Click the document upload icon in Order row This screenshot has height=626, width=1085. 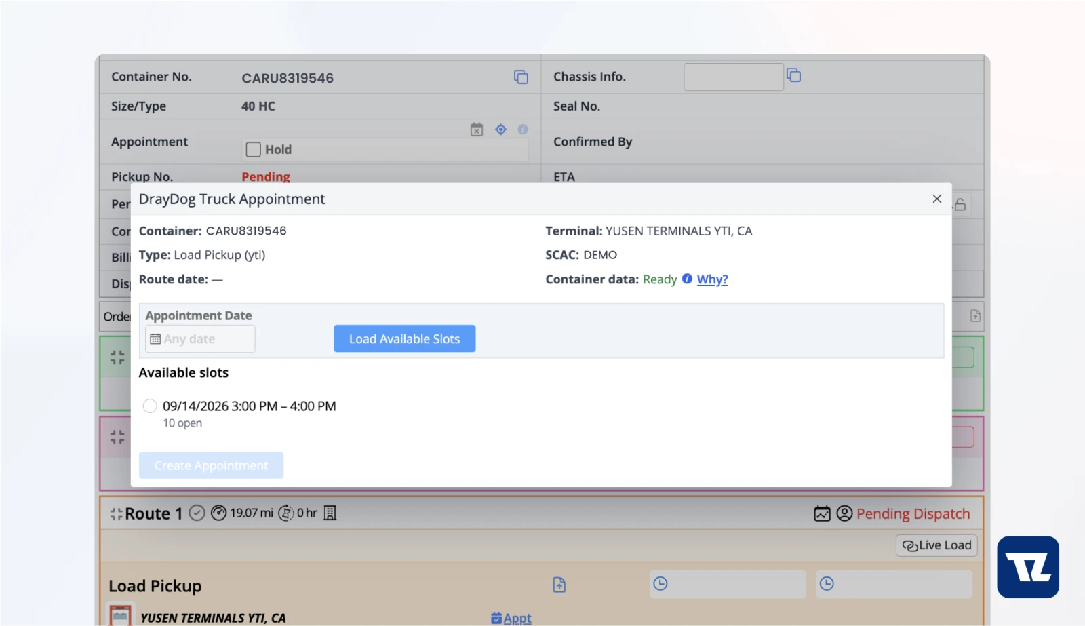click(x=975, y=315)
